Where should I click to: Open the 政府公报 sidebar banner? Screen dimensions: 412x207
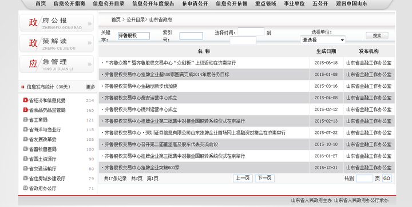[57, 23]
